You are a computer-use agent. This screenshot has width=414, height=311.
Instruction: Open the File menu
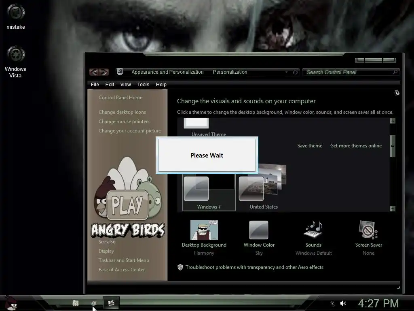(95, 84)
